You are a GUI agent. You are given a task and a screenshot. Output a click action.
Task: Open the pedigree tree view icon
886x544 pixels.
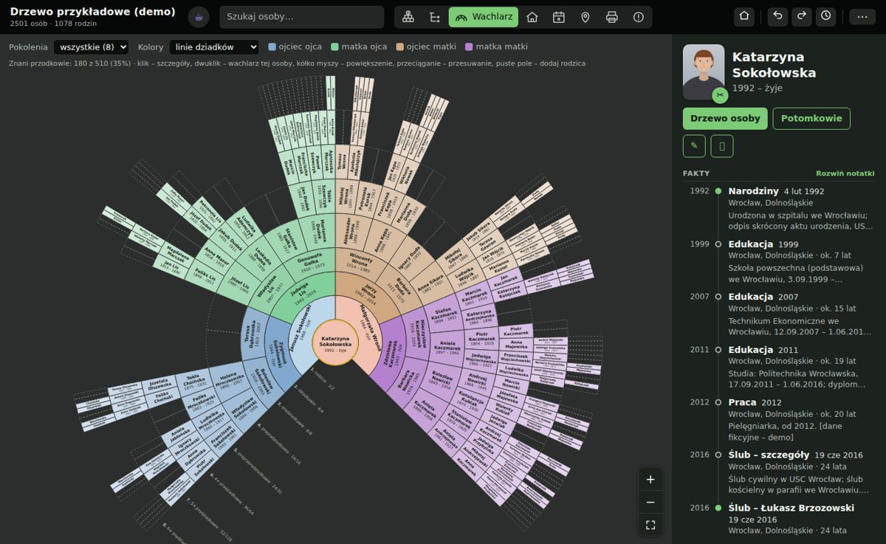pyautogui.click(x=408, y=17)
